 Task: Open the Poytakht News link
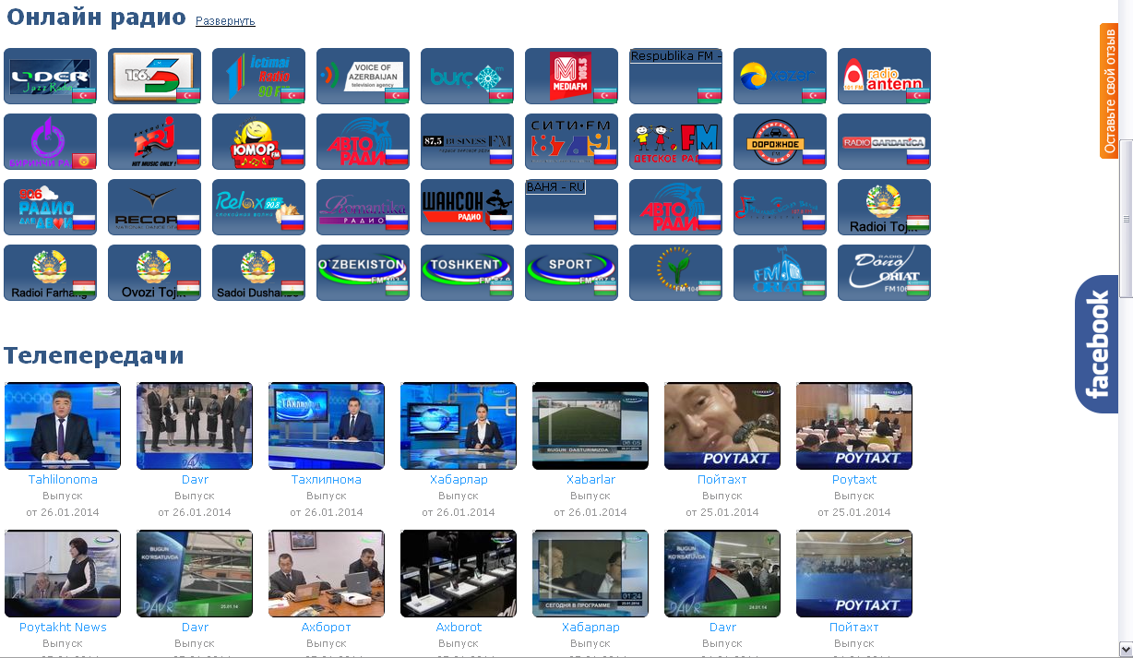pos(63,628)
